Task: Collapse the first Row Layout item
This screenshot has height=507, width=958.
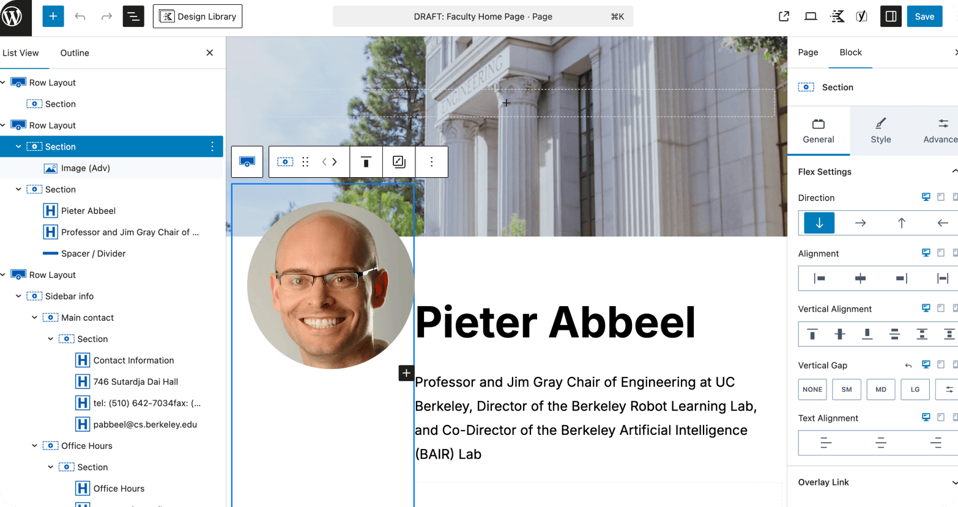Action: (x=3, y=82)
